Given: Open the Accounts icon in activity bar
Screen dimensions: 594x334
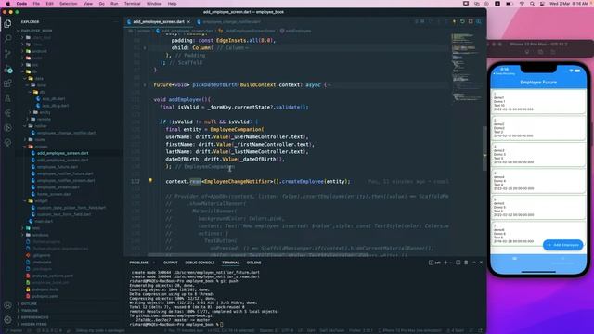Looking at the screenshot, I should point(7,305).
